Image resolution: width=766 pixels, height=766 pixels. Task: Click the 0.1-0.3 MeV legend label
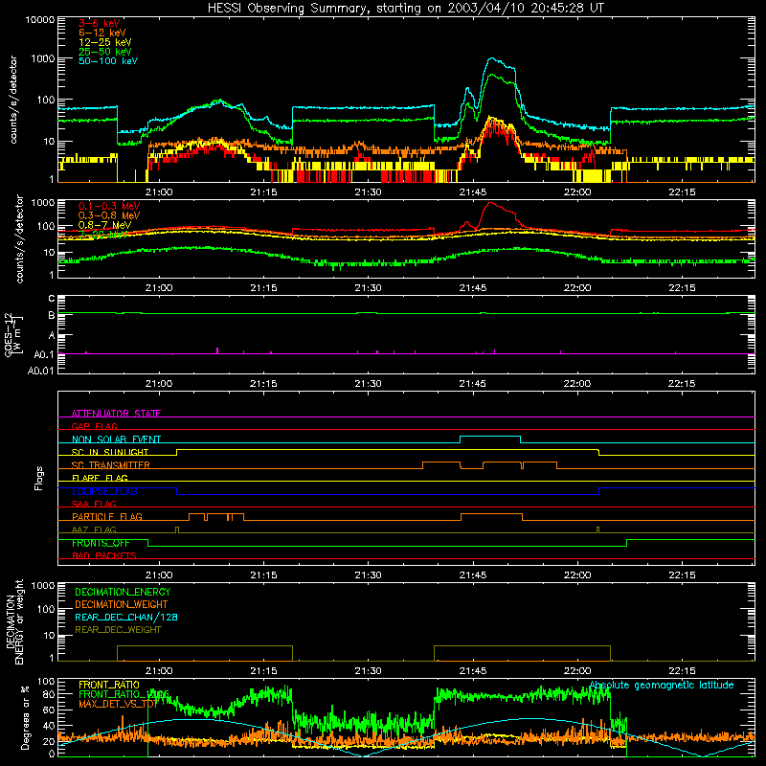tap(109, 206)
